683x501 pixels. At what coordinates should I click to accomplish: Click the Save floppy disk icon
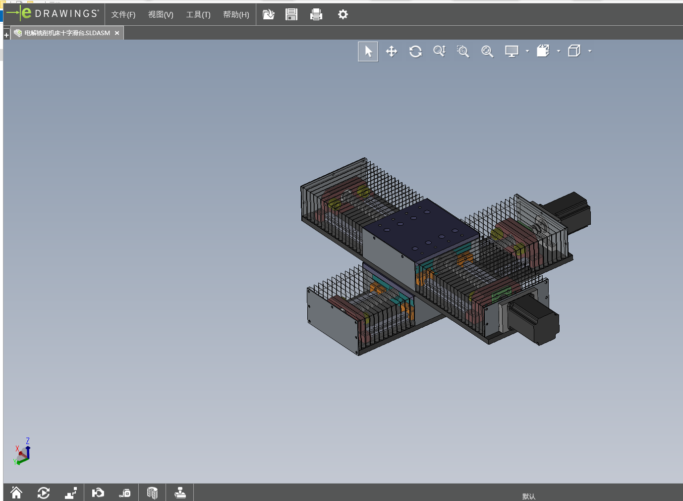[x=291, y=15]
